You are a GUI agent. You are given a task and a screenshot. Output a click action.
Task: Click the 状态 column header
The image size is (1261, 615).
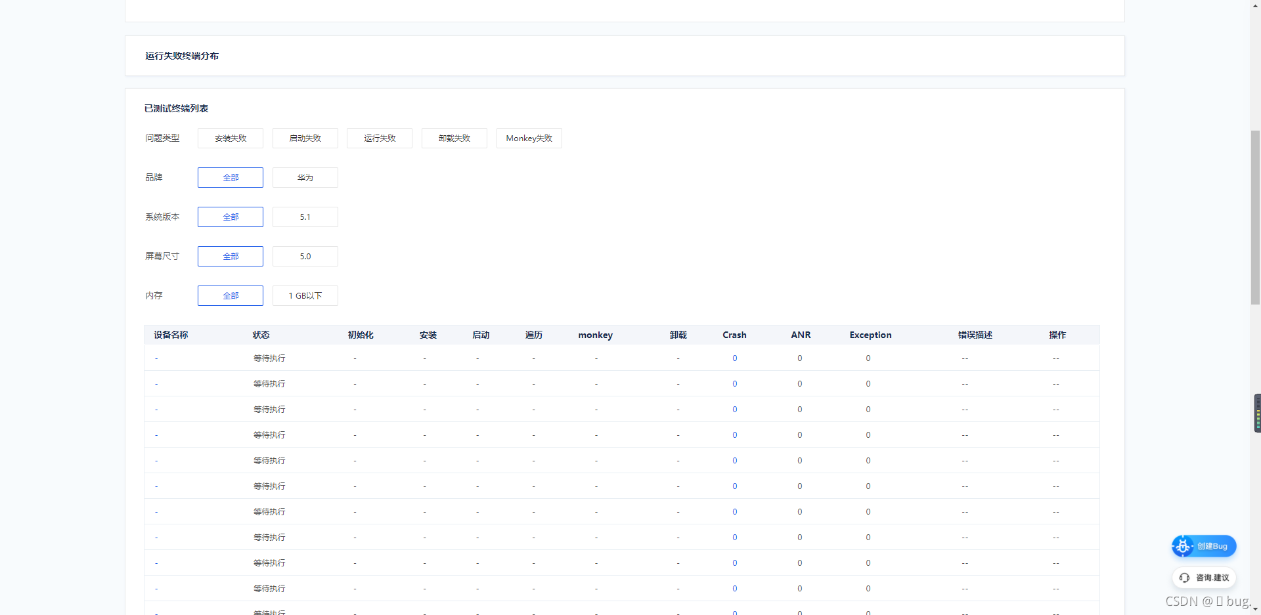[x=261, y=335]
